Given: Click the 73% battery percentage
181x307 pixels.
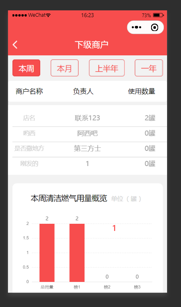Looking at the screenshot, I should point(146,16).
